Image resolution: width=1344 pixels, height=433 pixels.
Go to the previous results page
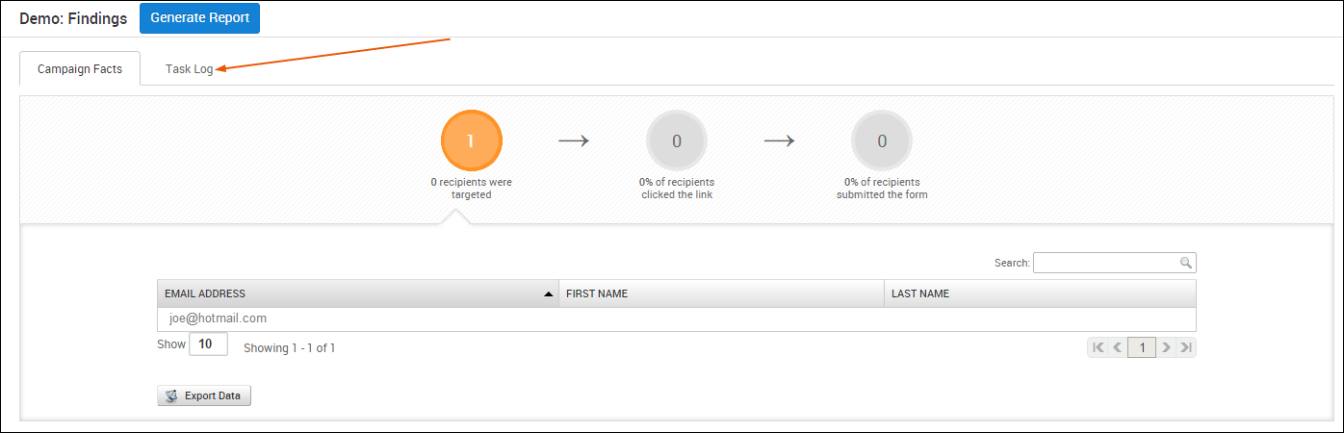click(1118, 347)
